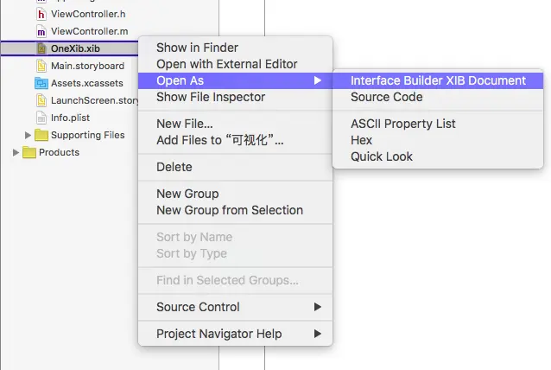Expand the Products group triangle
Screen dimensions: 551x370
(x=16, y=153)
